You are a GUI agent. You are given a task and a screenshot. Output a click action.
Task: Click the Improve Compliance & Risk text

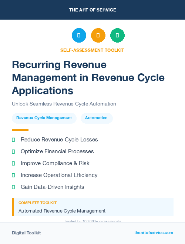(55, 163)
